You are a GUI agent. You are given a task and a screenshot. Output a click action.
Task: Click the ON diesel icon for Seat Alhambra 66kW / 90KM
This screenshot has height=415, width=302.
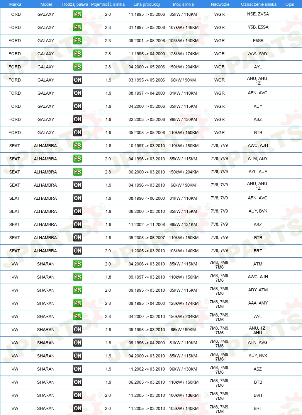pos(78,185)
